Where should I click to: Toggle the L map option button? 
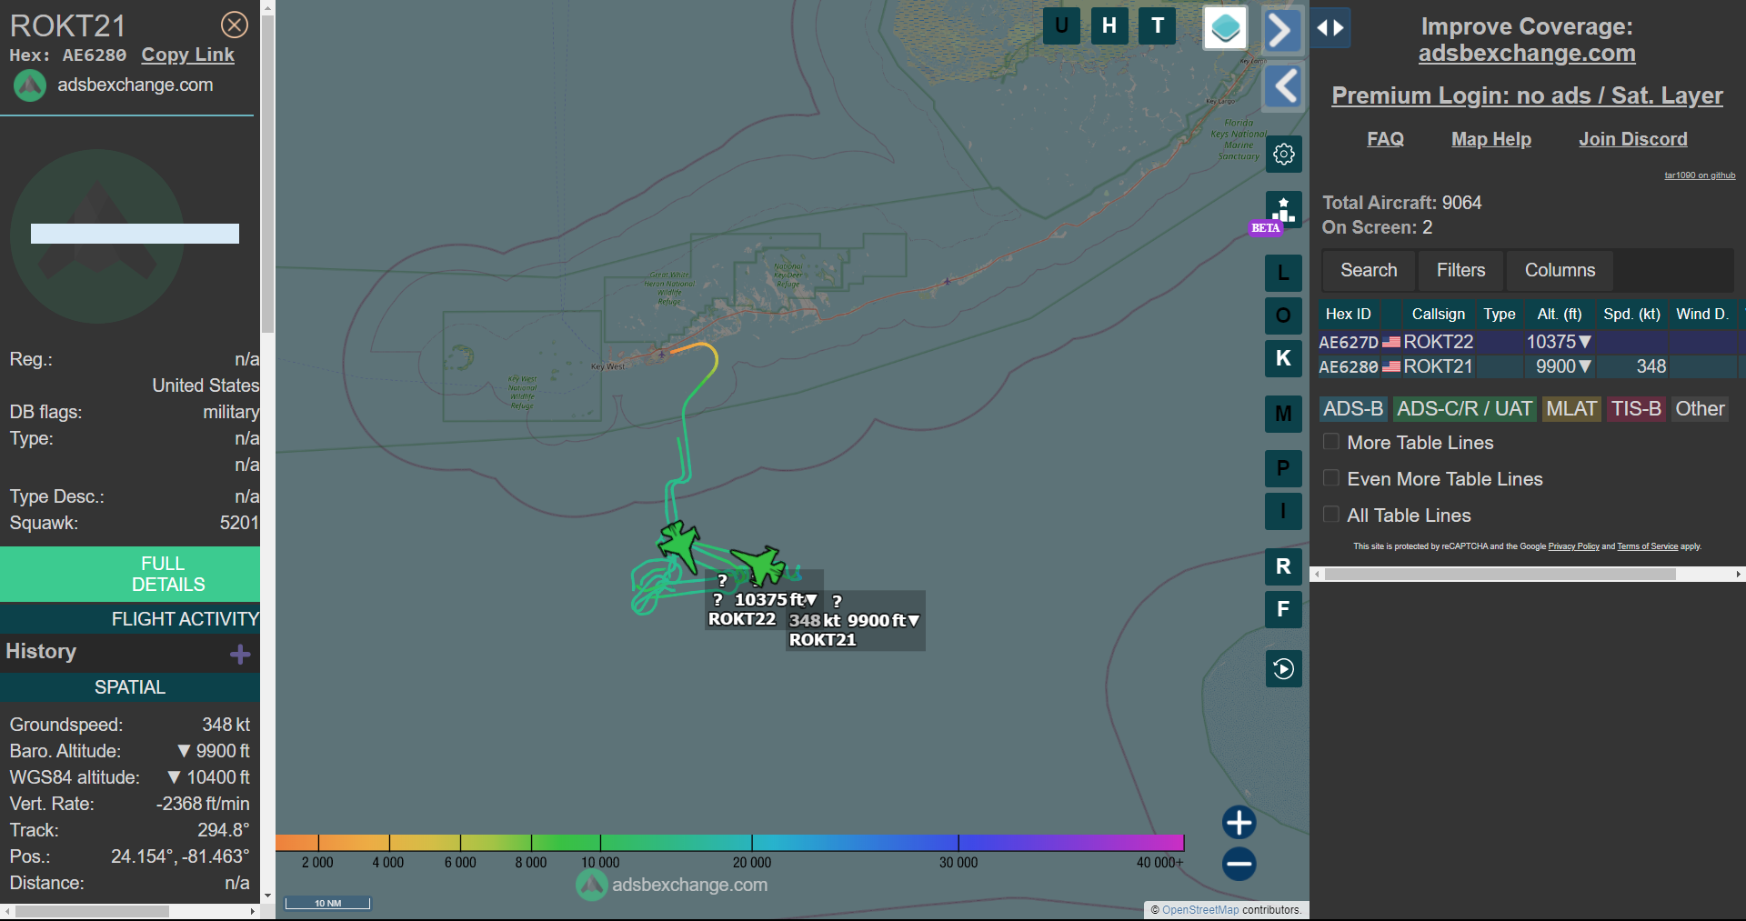[x=1283, y=272]
